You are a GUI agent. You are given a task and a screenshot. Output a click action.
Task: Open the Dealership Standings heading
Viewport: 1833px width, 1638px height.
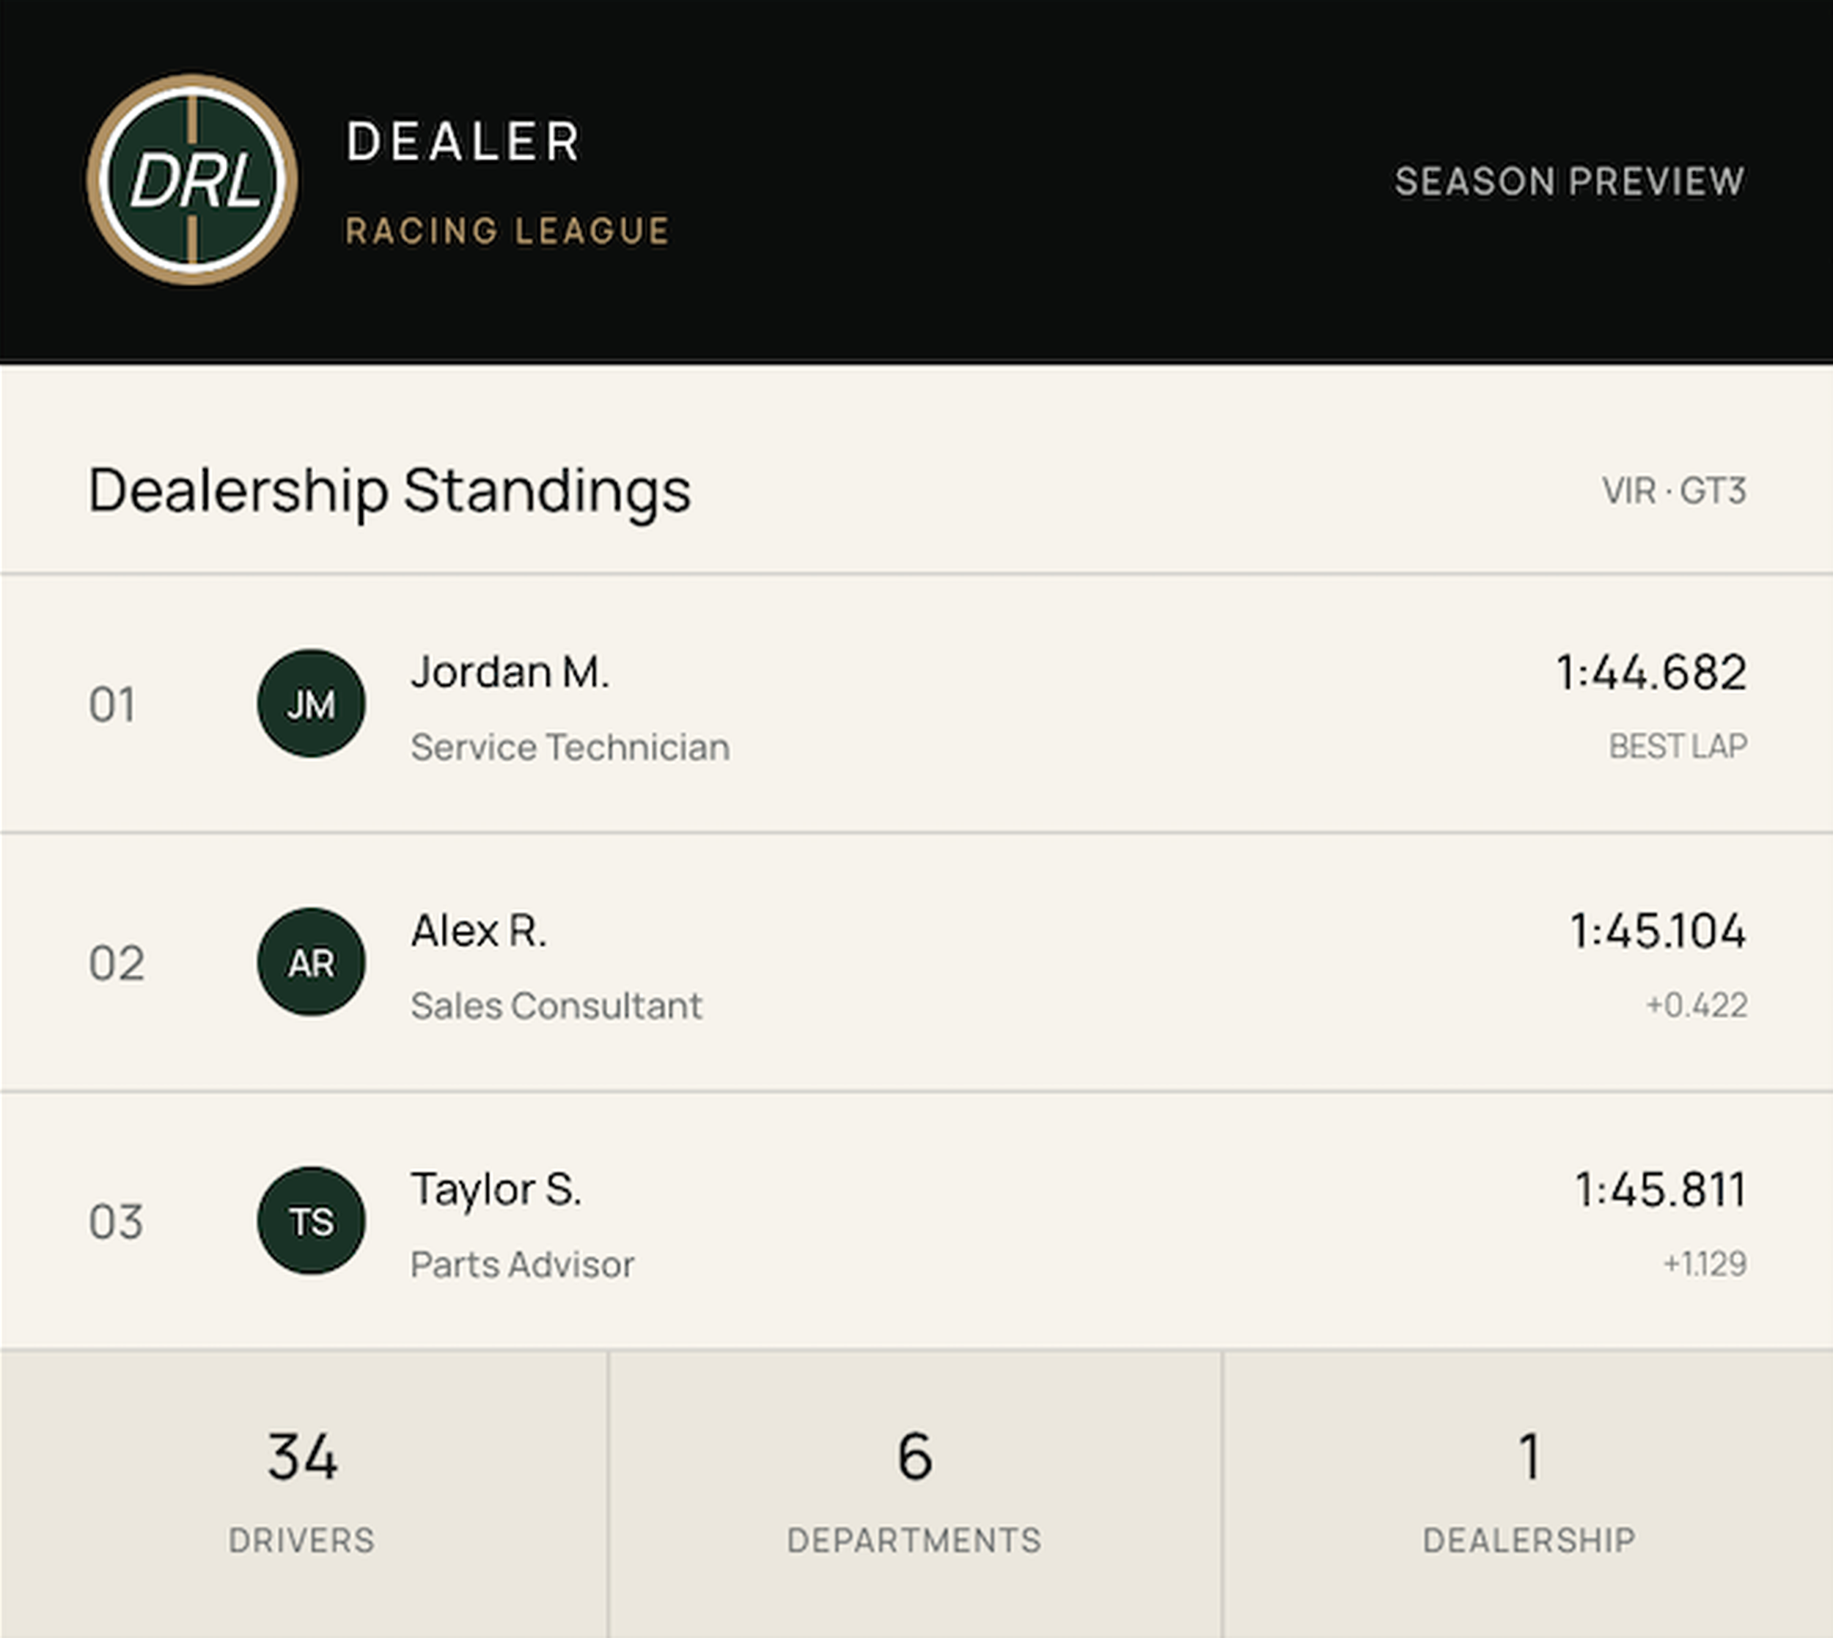click(389, 491)
